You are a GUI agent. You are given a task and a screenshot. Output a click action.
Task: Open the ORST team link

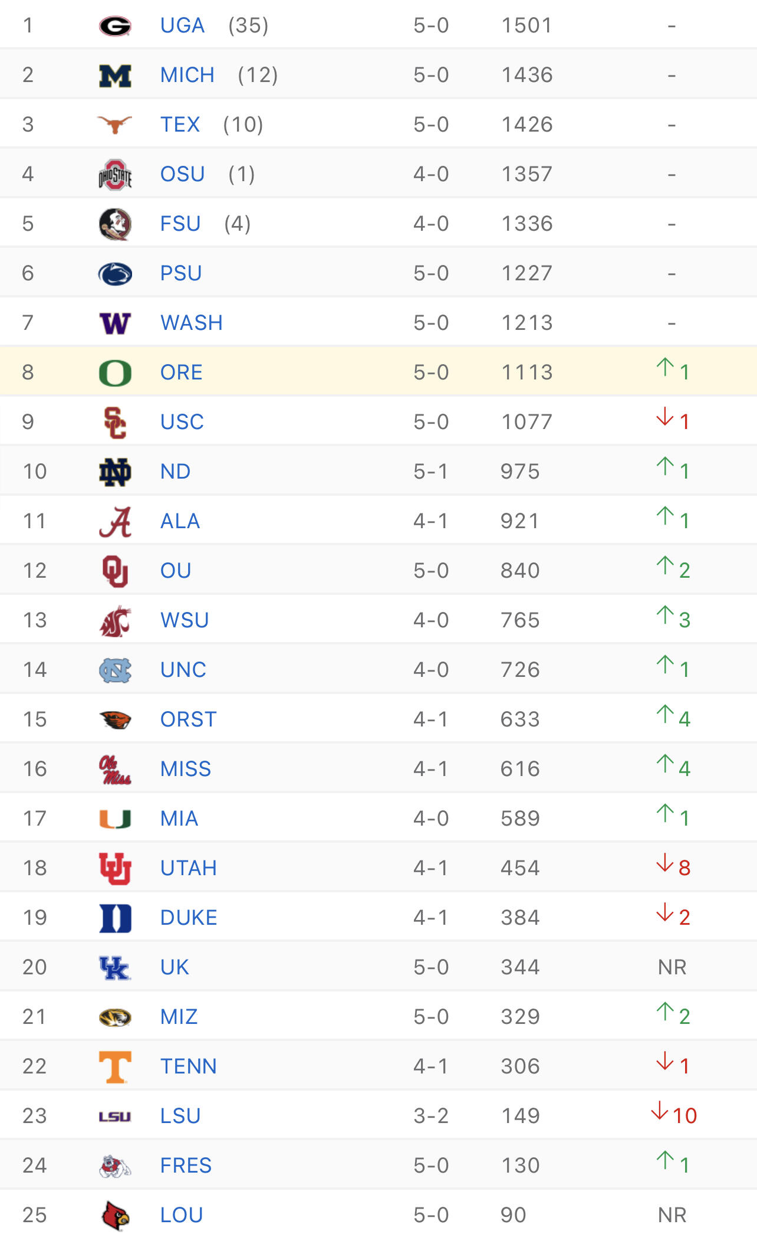click(x=189, y=719)
